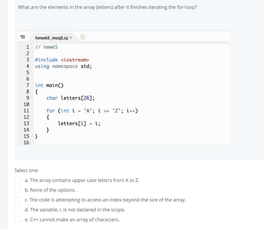The width and height of the screenshot is (264, 229).
Task: Click the iostream header name
Action: pyautogui.click(x=75, y=60)
